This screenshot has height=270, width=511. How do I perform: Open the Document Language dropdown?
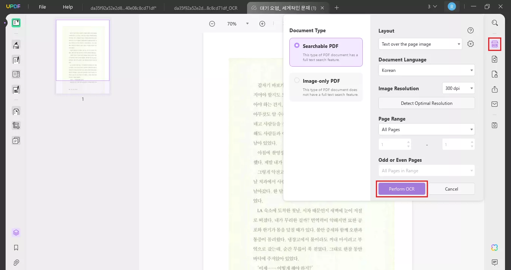click(426, 70)
